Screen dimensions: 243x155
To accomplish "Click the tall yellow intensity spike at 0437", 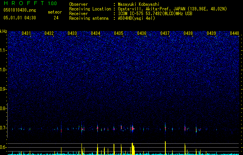I will (x=165, y=148).
